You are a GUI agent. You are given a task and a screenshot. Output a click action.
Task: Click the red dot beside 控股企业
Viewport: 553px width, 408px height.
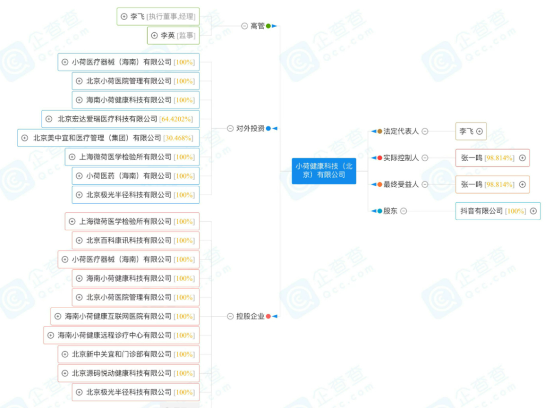tap(268, 316)
